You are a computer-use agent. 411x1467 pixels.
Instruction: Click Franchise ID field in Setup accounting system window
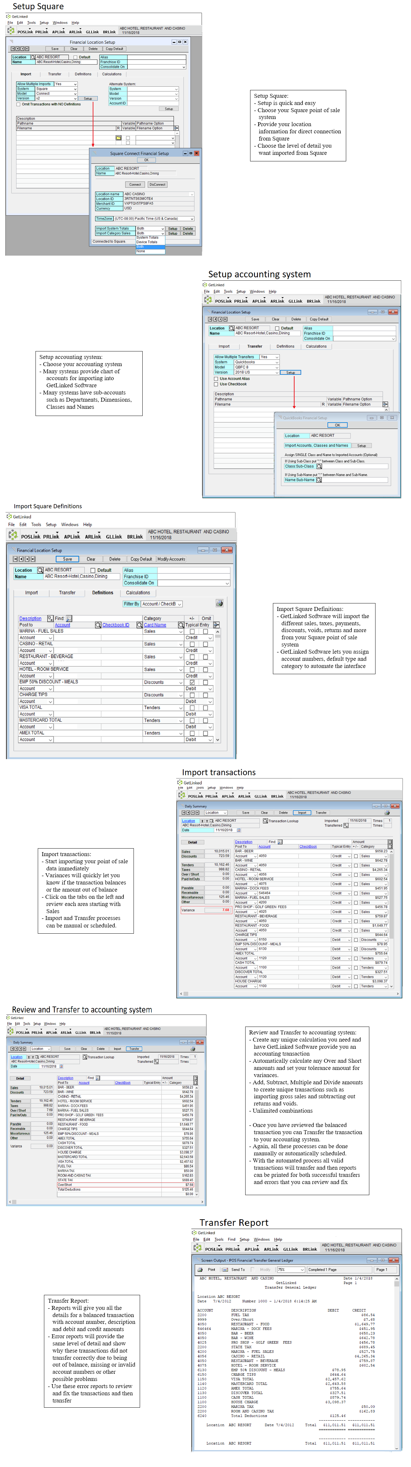tap(364, 333)
